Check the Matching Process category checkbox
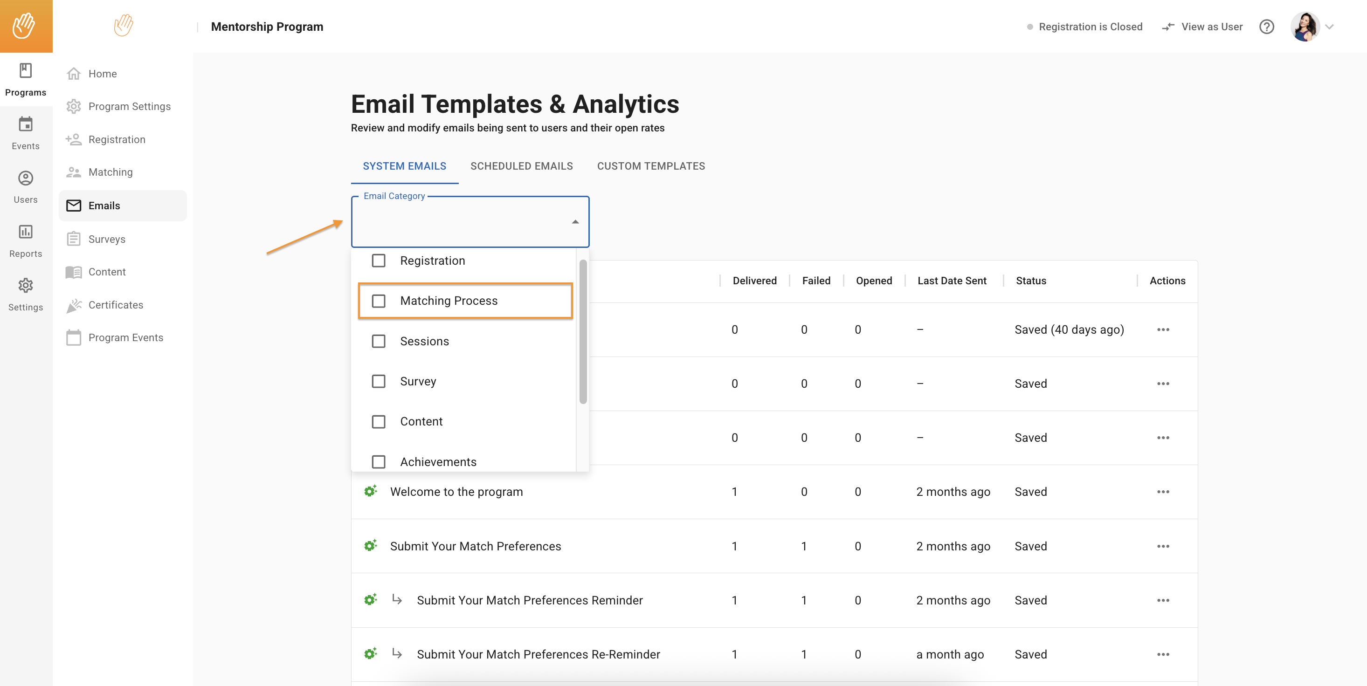The width and height of the screenshot is (1367, 686). coord(379,301)
